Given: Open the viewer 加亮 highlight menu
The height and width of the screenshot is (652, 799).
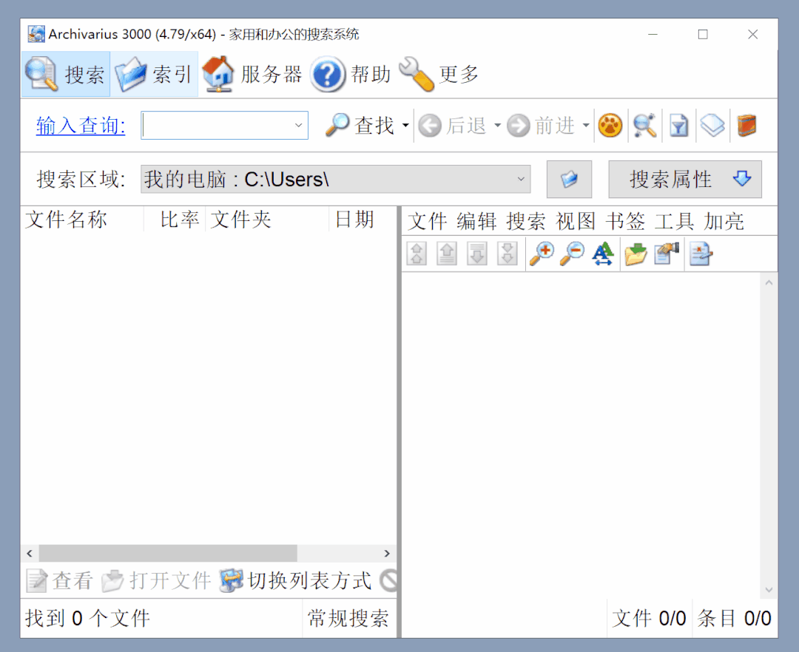Looking at the screenshot, I should (724, 222).
